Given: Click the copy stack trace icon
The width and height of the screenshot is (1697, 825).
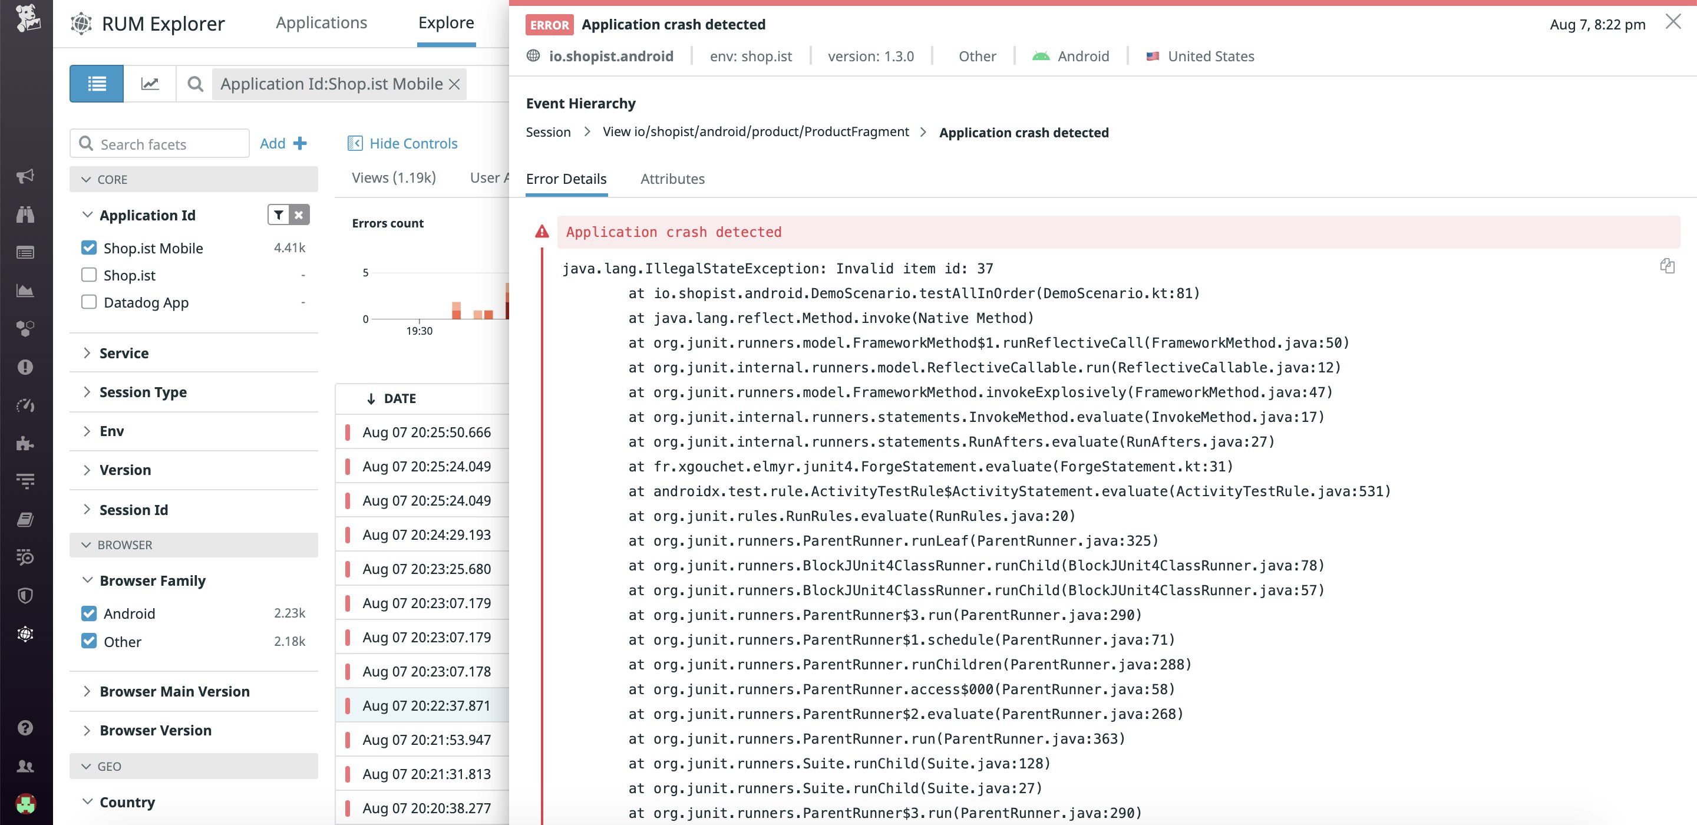Looking at the screenshot, I should pos(1667,266).
